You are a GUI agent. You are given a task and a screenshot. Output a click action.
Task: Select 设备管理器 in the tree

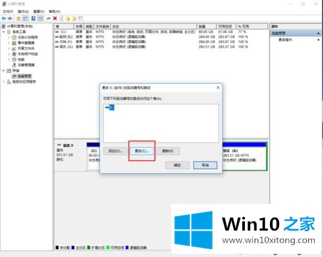(x=26, y=65)
